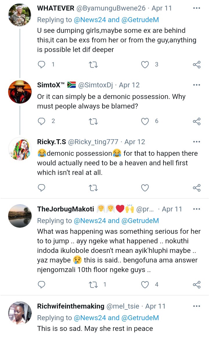Viewport: 209px width, 339px height.
Task: Retweet TheJorbugMakoti's tweet
Action: pos(93,284)
